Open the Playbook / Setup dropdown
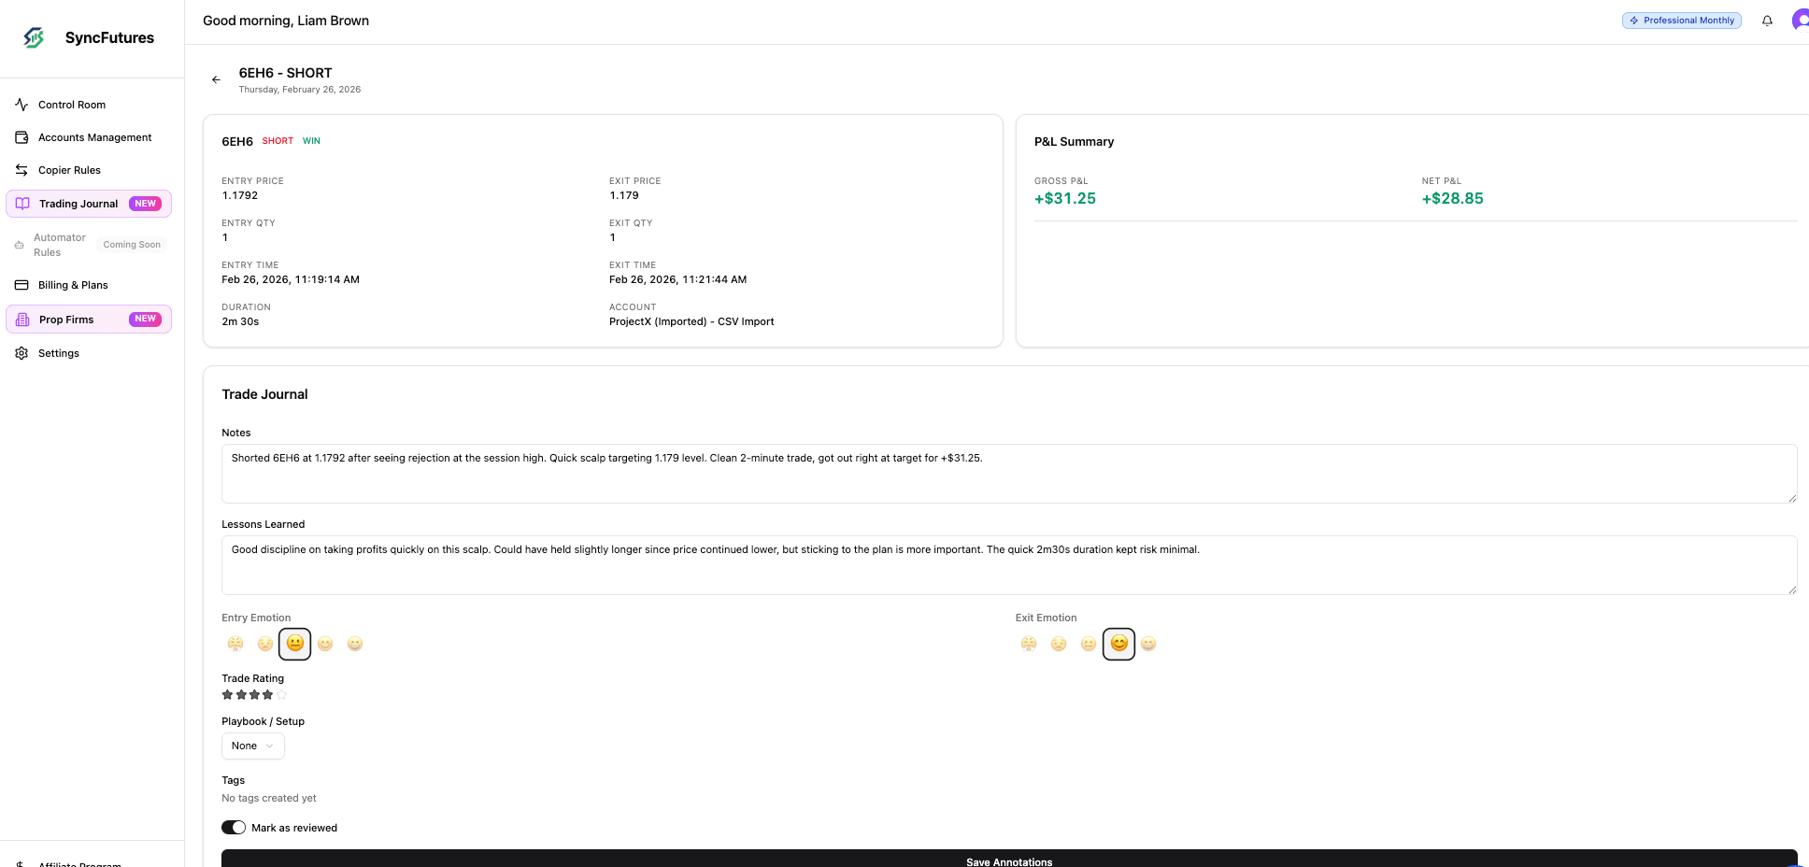The width and height of the screenshot is (1809, 867). tap(252, 746)
